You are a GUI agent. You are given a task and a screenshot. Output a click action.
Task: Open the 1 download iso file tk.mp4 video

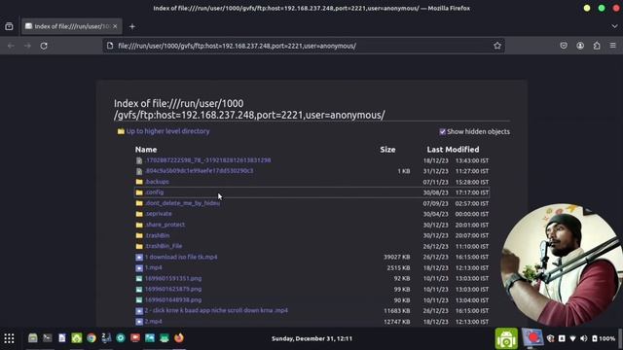(x=181, y=257)
